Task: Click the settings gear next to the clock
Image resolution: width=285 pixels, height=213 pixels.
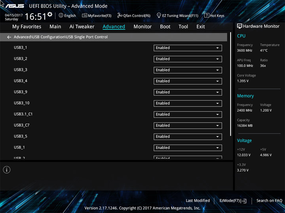Action: [x=50, y=14]
